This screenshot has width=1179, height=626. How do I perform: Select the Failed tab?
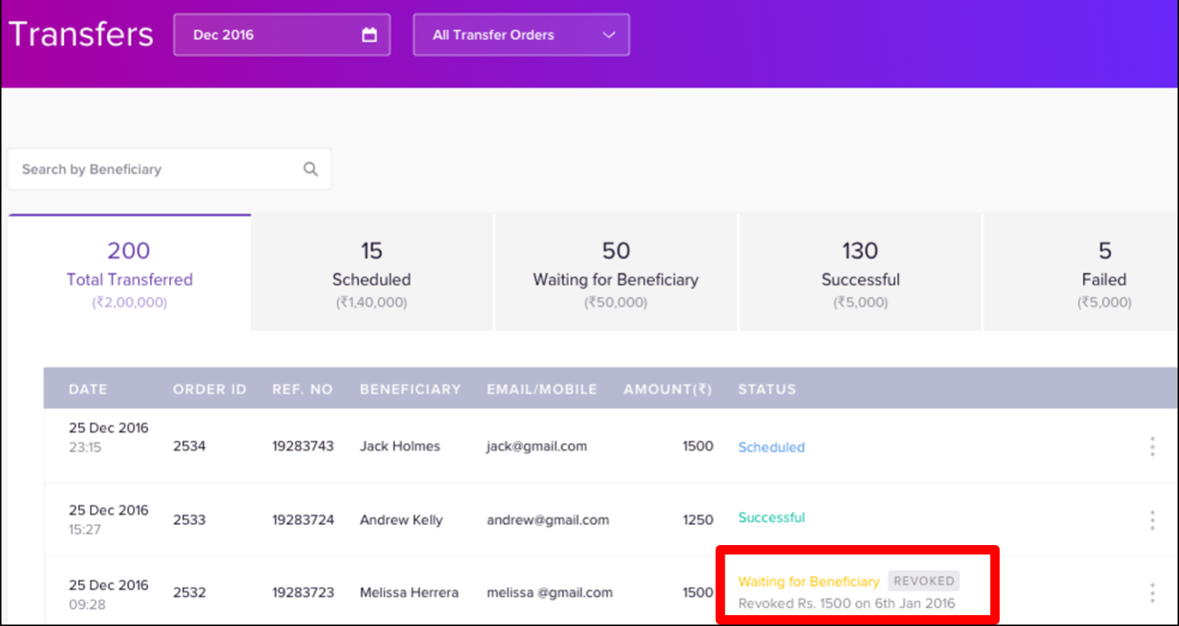1081,273
